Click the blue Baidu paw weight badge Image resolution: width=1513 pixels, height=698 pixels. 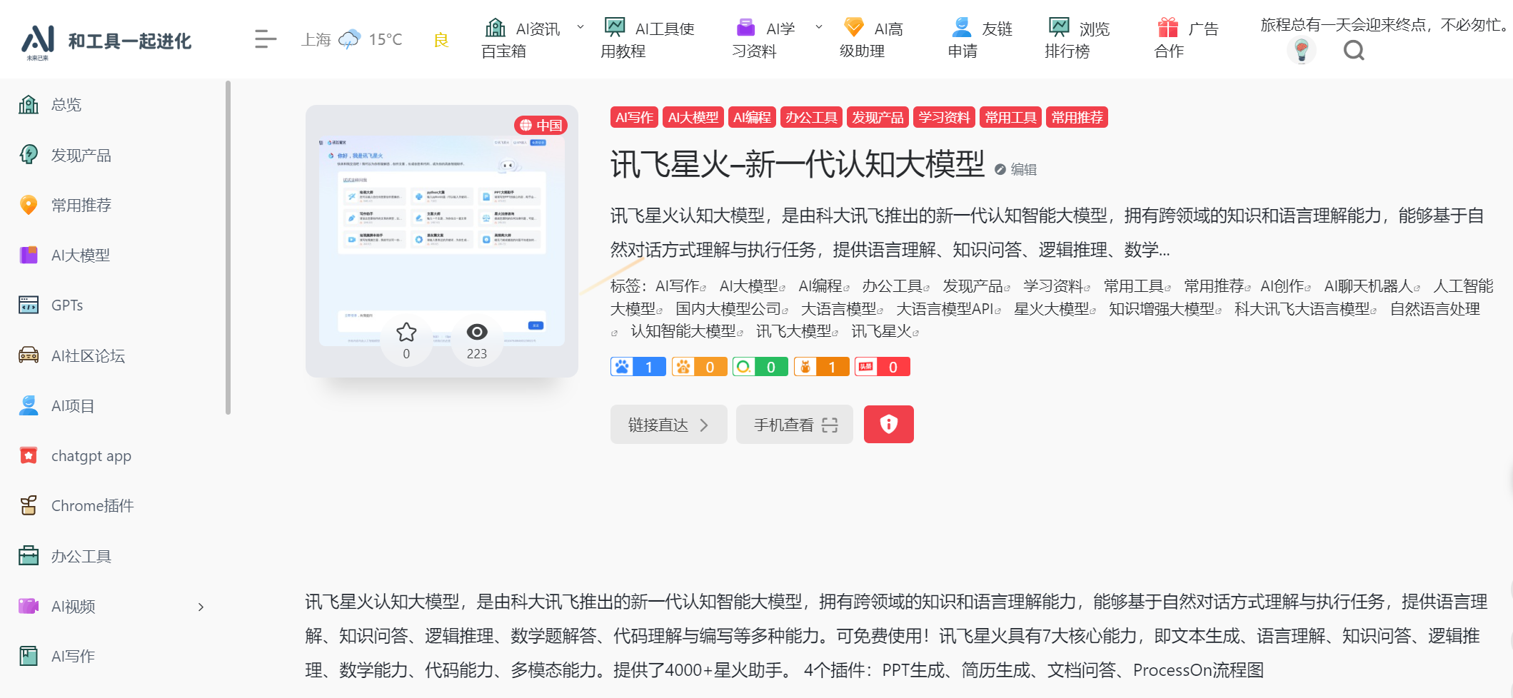coord(638,367)
